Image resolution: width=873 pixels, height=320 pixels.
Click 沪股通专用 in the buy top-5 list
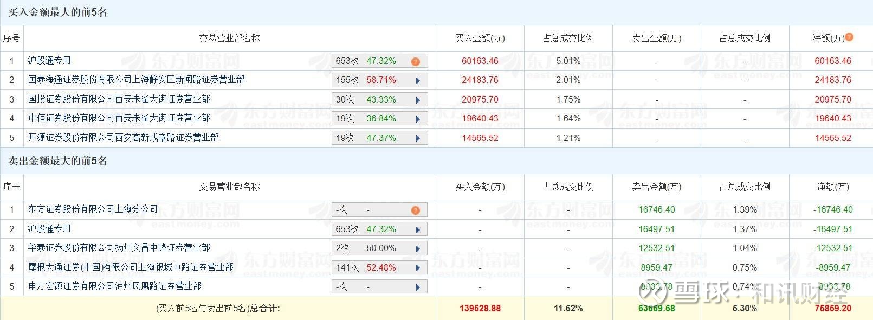click(x=49, y=61)
